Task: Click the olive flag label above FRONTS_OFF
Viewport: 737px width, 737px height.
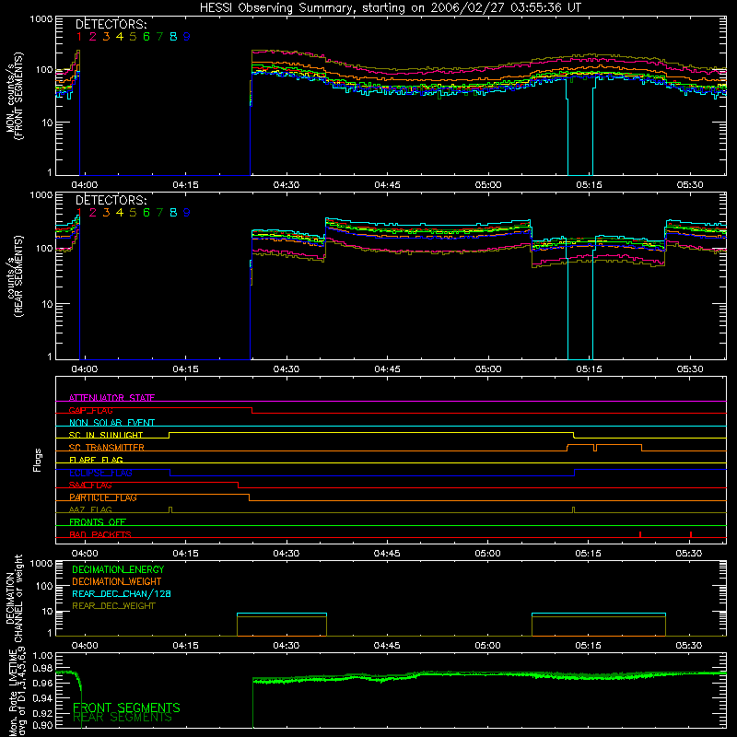Action: [90, 509]
